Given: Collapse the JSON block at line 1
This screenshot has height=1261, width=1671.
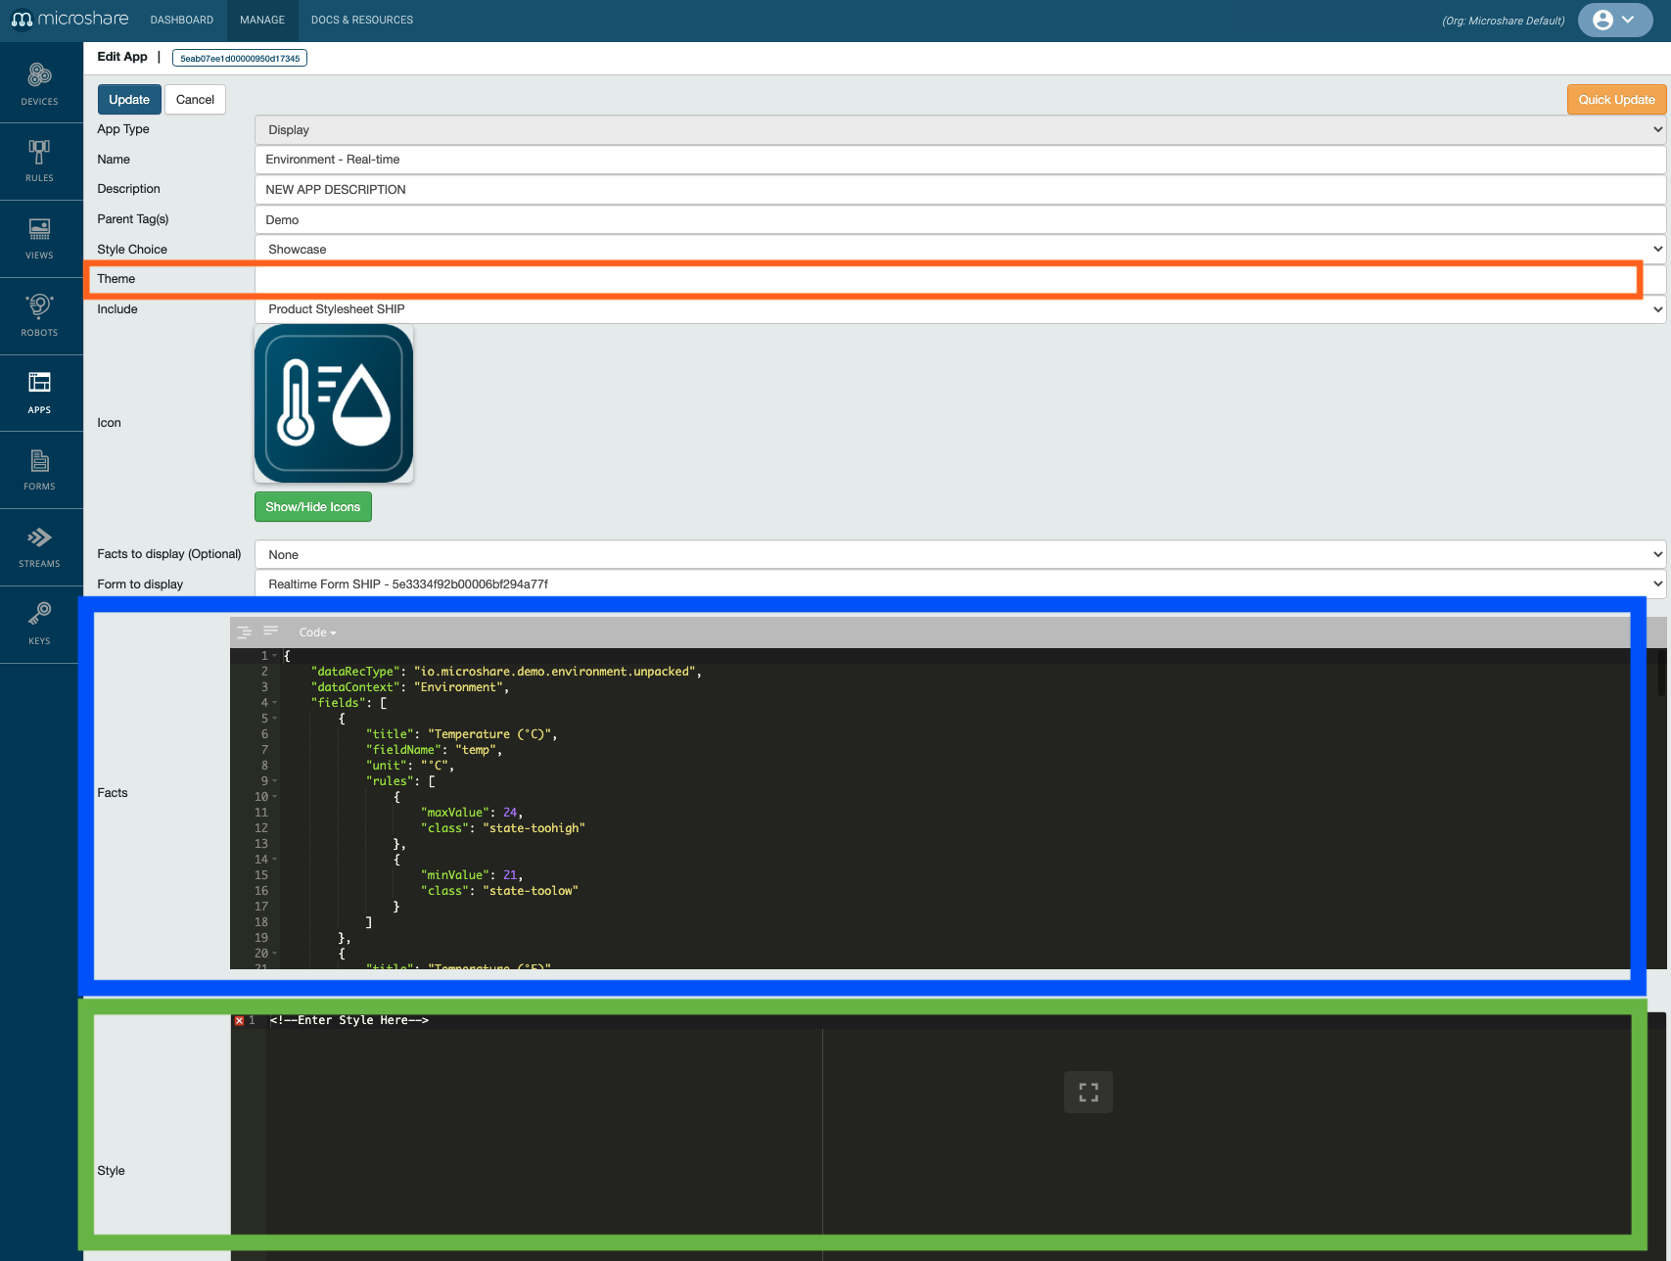Looking at the screenshot, I should 275,656.
